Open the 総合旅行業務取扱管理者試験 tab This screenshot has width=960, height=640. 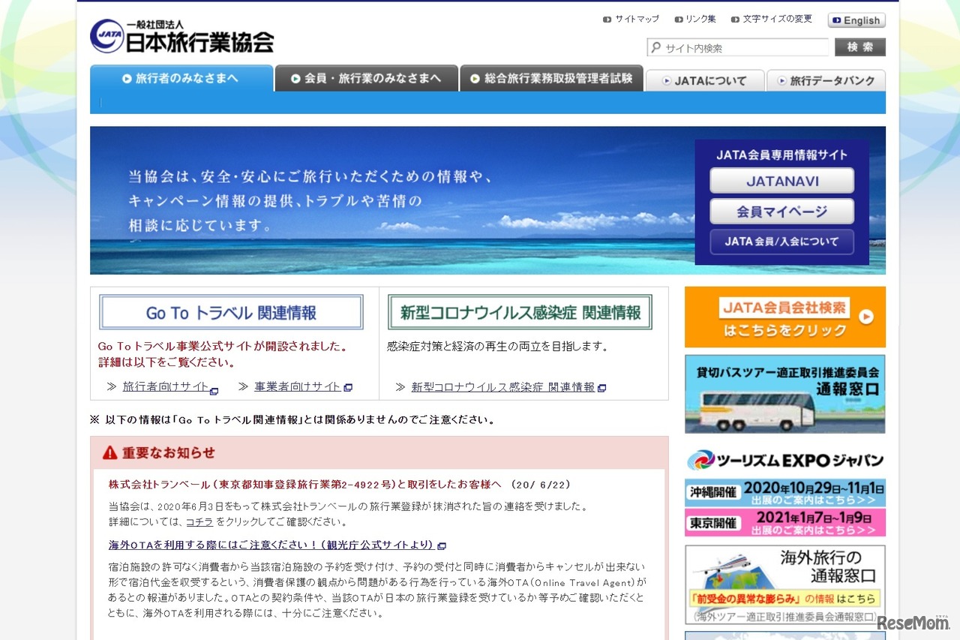[x=552, y=78]
